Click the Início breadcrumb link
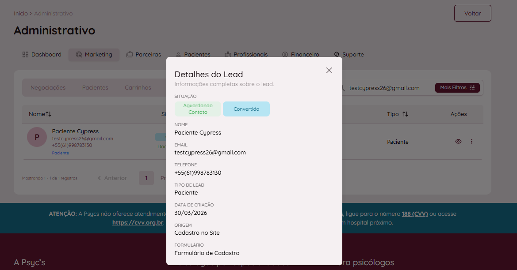 click(20, 14)
